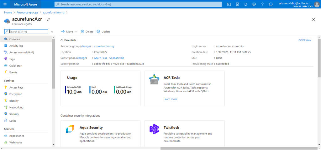Open the hamburger portal menu
321x150 pixels.
tap(5, 4)
